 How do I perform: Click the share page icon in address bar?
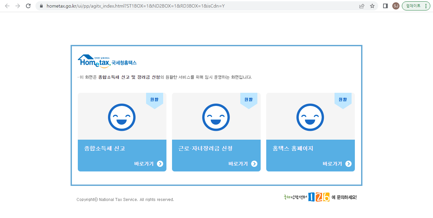point(362,6)
